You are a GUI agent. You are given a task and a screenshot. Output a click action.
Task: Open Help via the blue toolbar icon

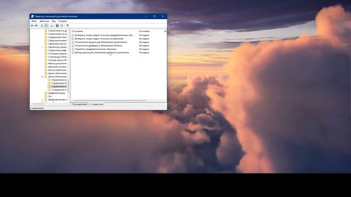[57, 26]
